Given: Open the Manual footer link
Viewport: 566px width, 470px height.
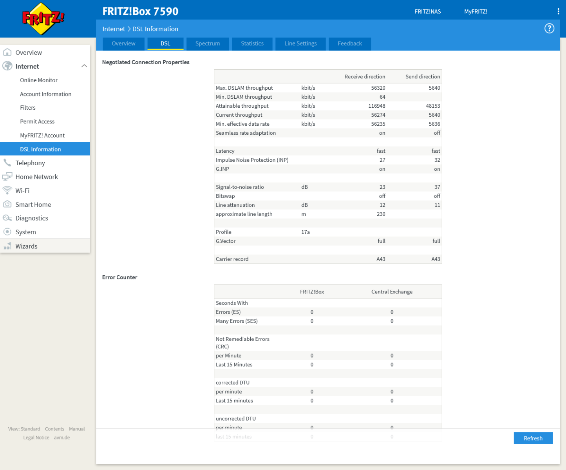Looking at the screenshot, I should coord(77,429).
